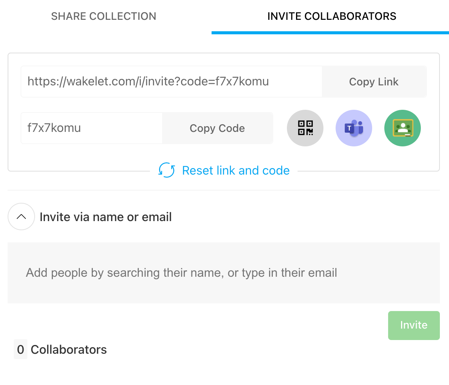
Task: Click the f7x7komu code field
Action: click(x=92, y=128)
